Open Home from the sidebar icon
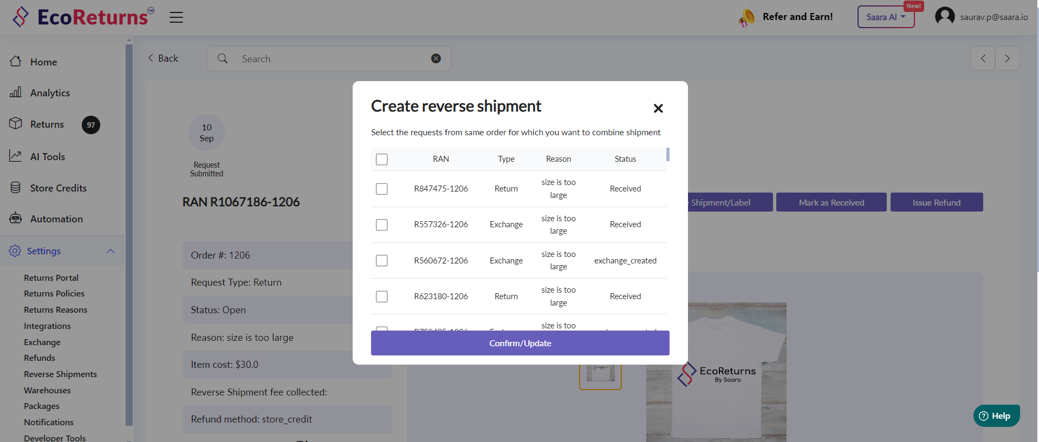 (16, 62)
